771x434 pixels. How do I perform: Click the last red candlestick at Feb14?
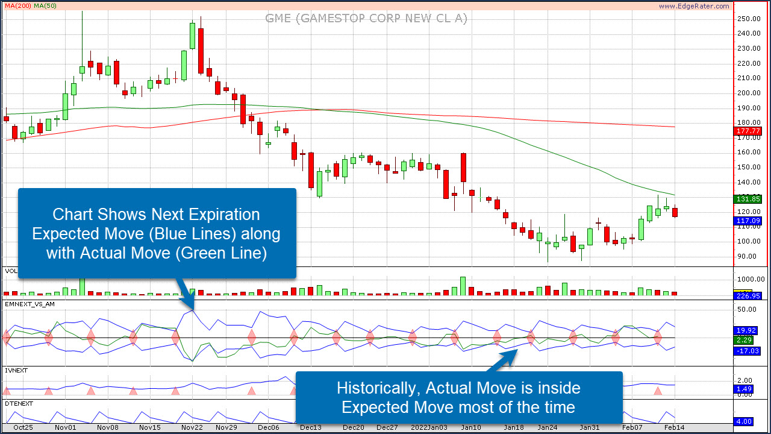[675, 212]
